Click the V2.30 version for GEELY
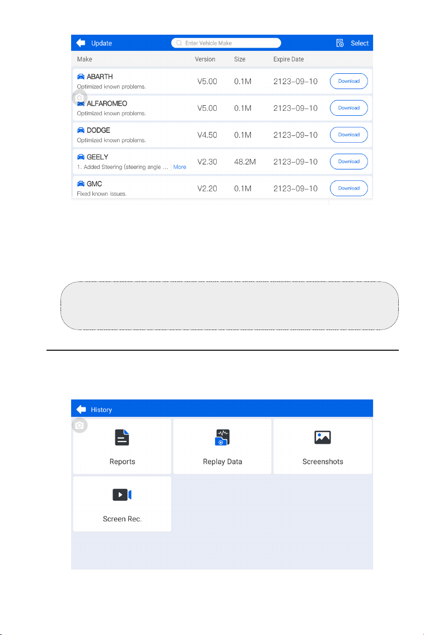The image size is (424, 635). click(207, 162)
